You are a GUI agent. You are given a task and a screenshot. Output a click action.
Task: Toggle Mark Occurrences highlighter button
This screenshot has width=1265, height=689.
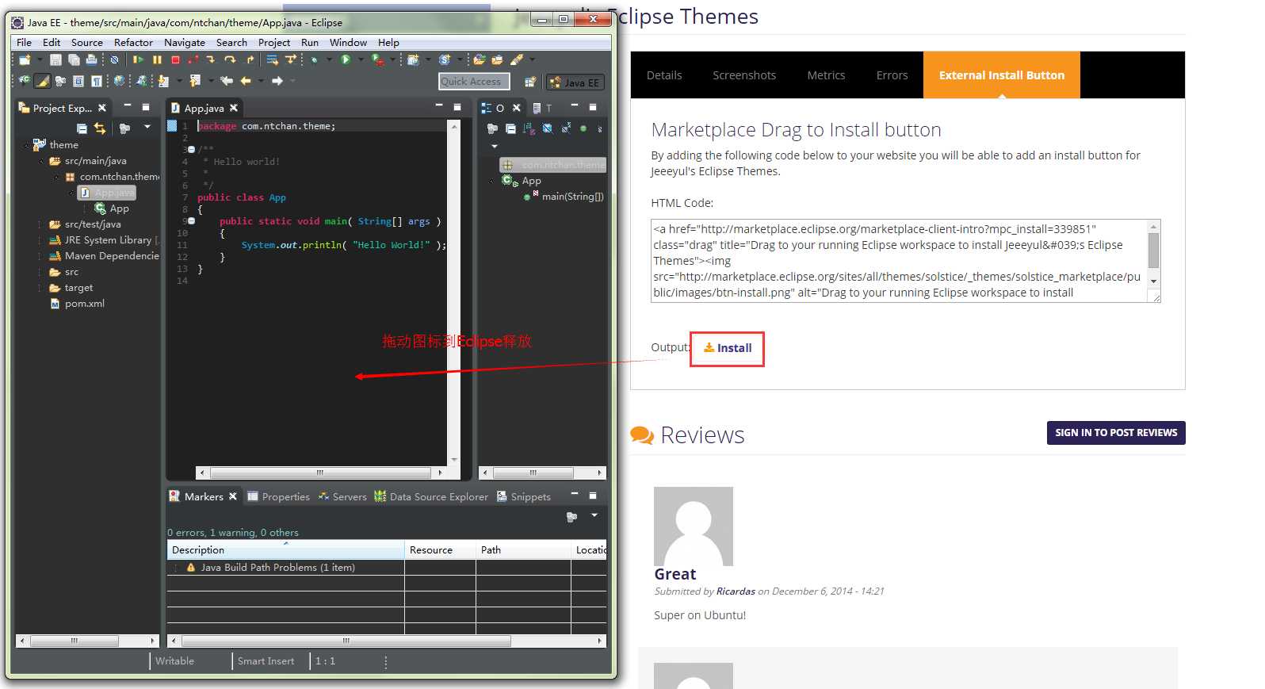click(x=42, y=81)
